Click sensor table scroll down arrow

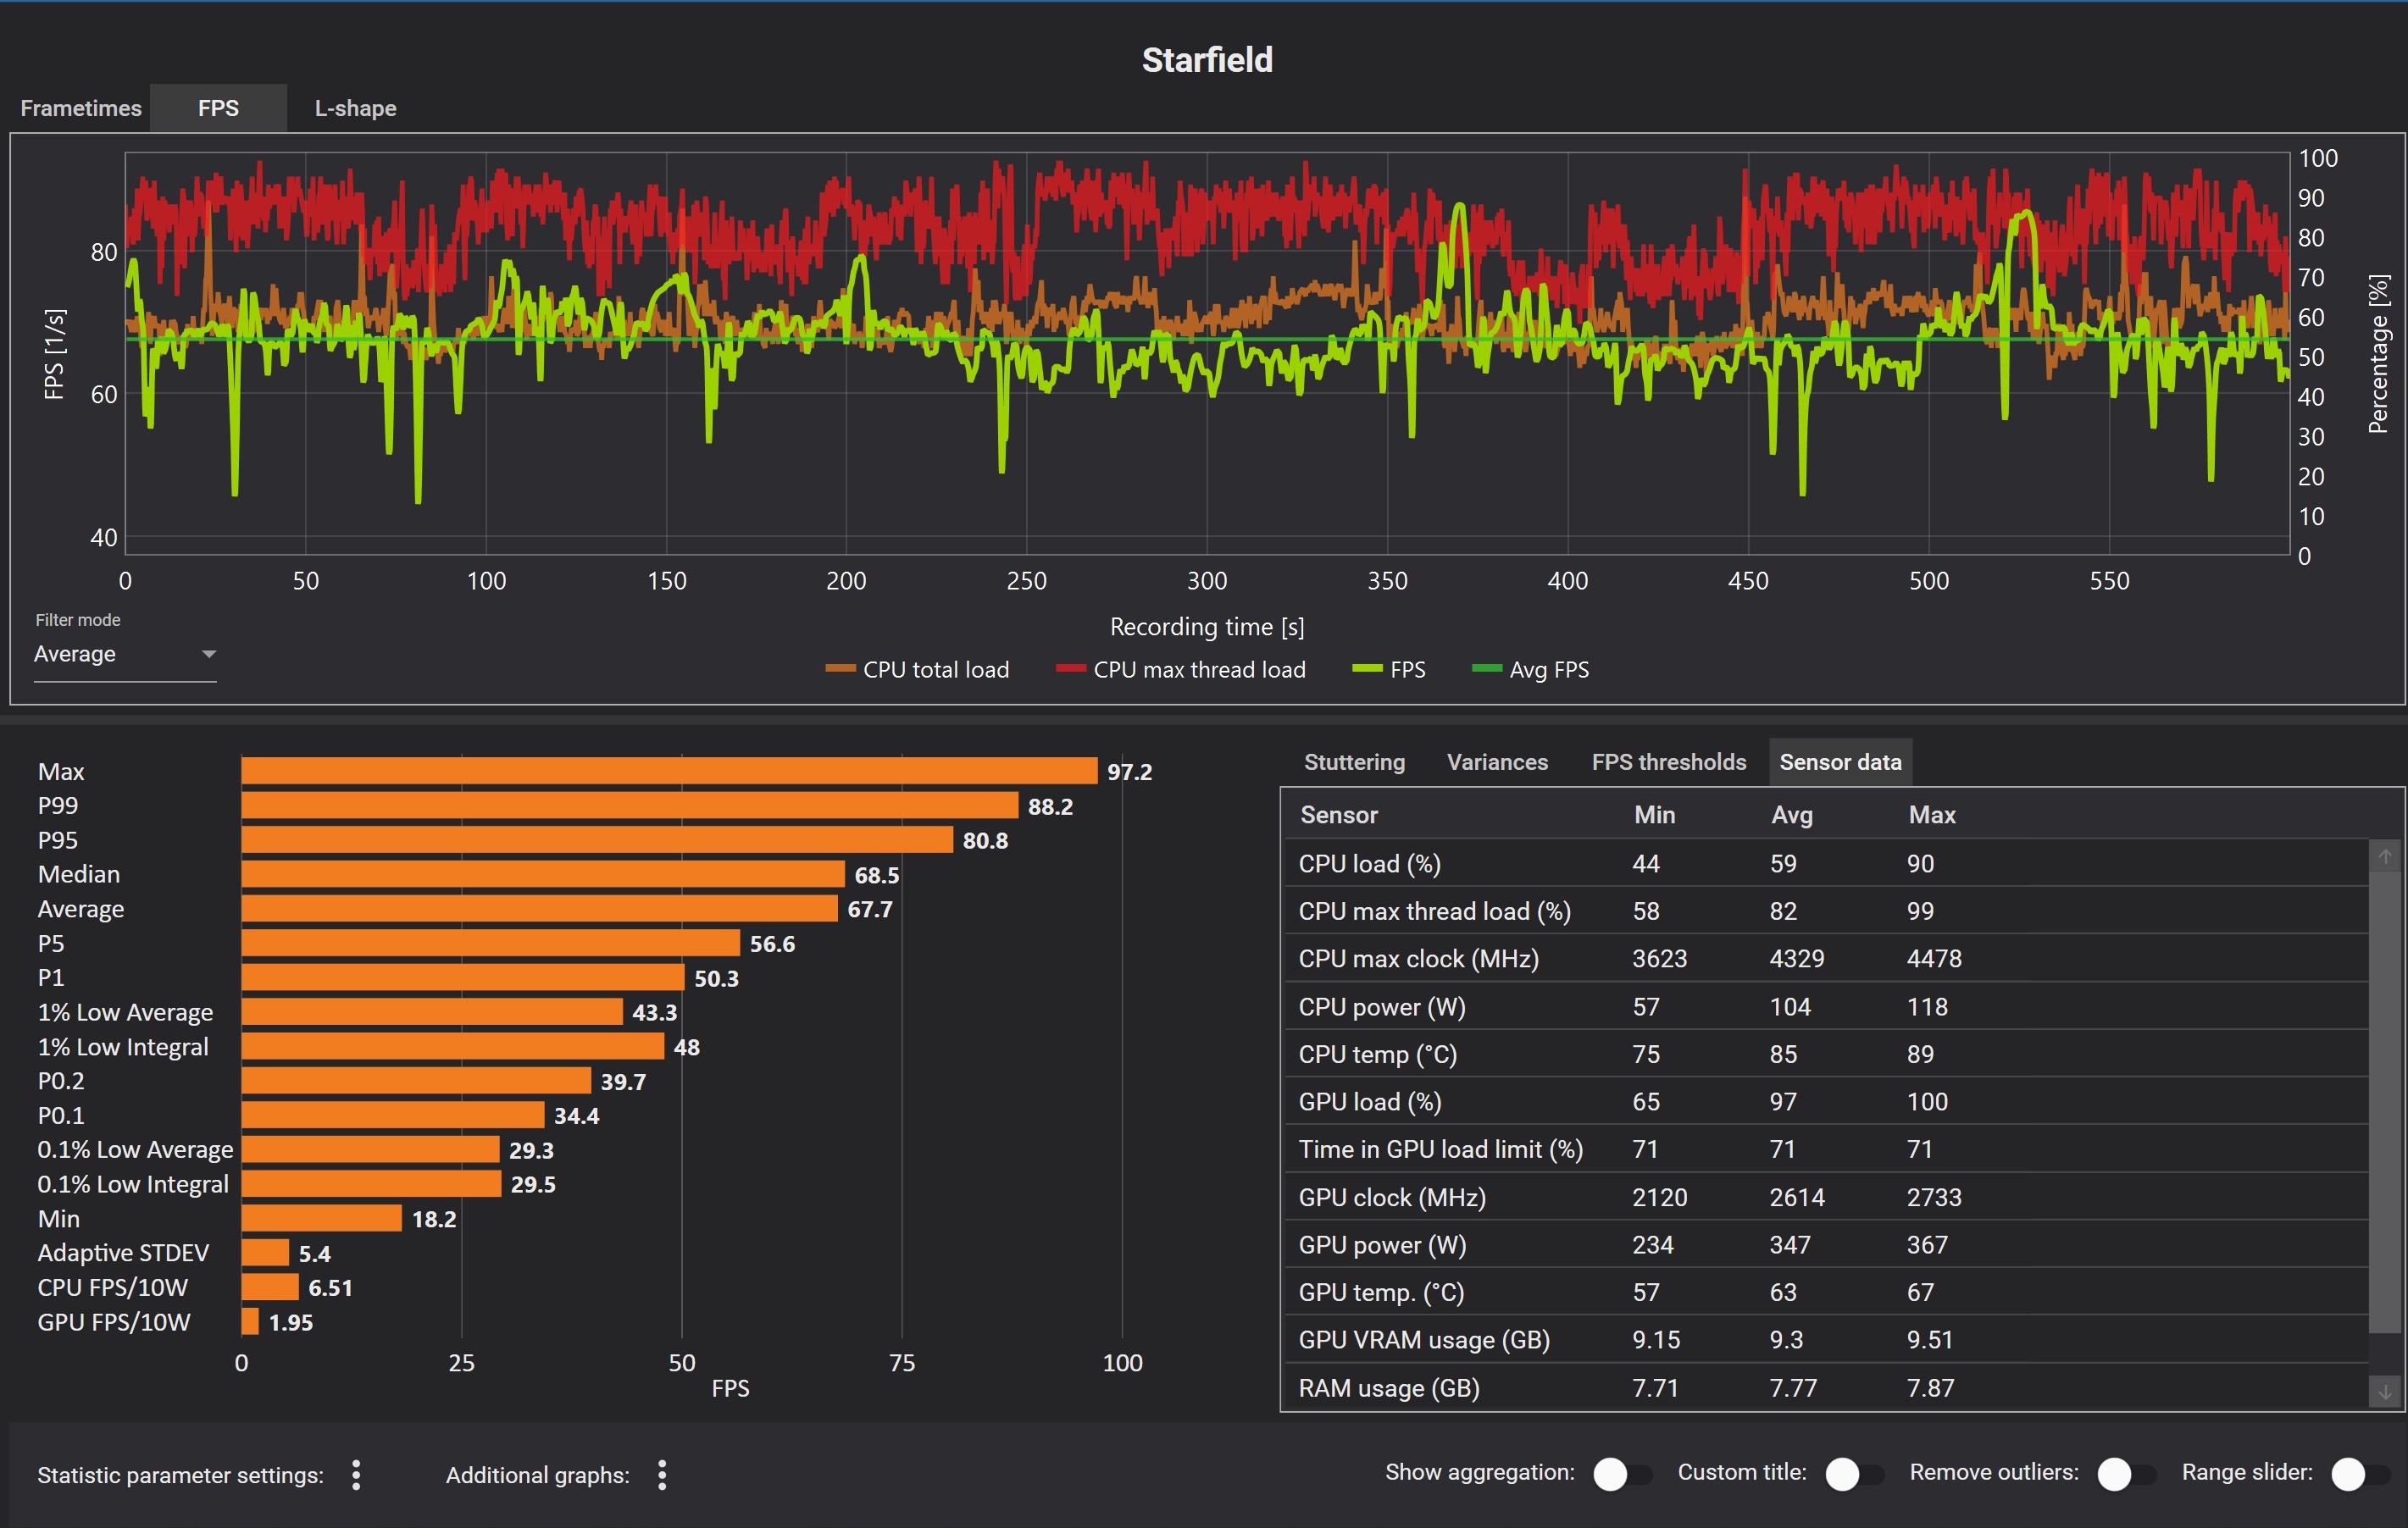(x=2385, y=1391)
